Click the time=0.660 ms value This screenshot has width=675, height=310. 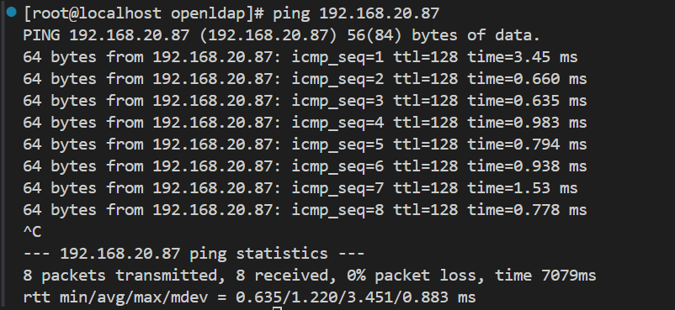528,79
